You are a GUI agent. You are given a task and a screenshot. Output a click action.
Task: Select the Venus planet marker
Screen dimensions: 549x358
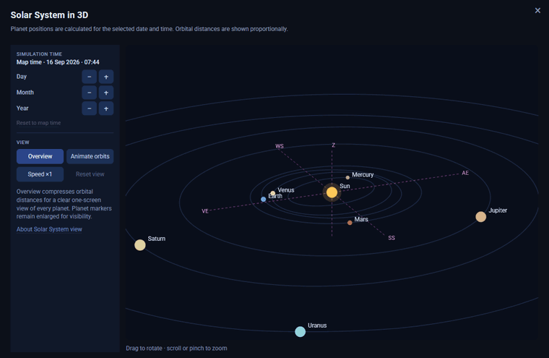tap(273, 193)
